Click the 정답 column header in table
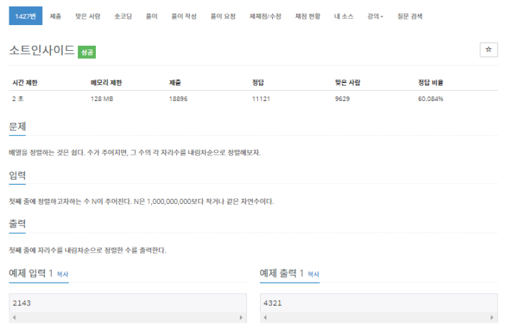532x332 pixels. (x=258, y=82)
